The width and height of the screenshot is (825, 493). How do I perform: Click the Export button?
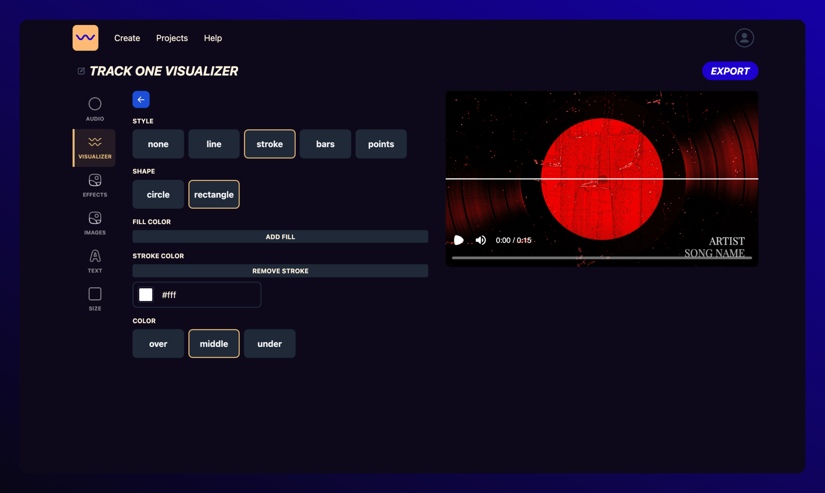tap(730, 71)
